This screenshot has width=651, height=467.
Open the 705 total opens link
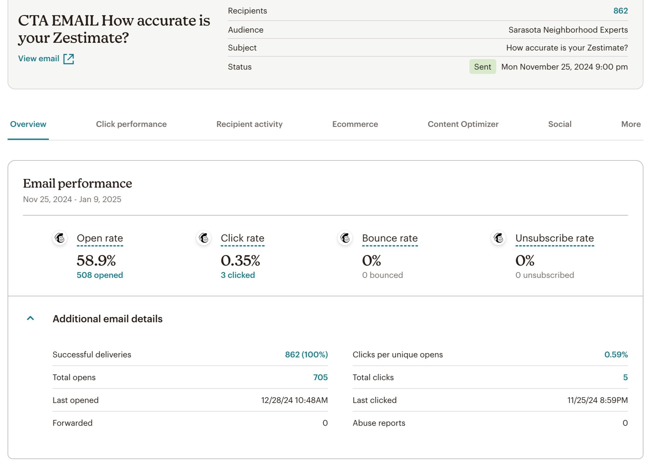tap(320, 377)
